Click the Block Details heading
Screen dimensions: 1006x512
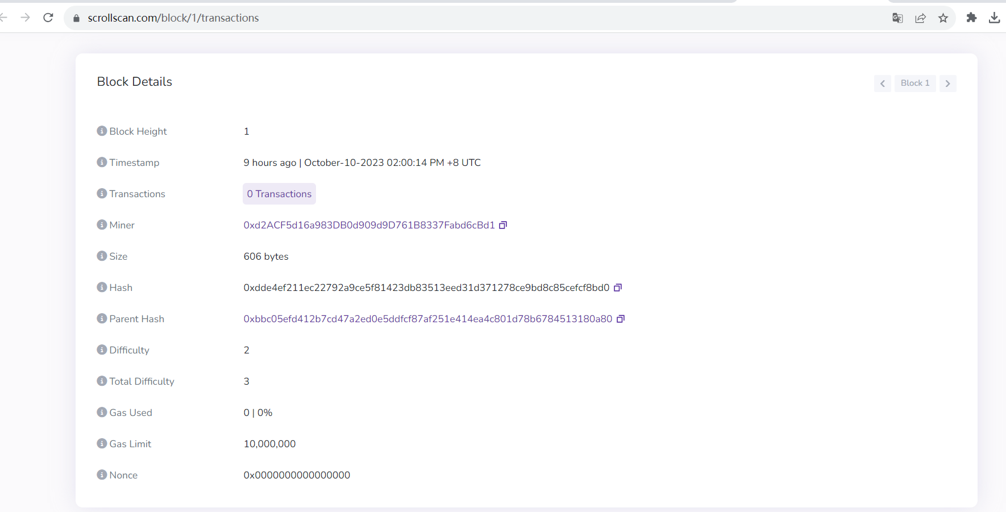coord(135,82)
